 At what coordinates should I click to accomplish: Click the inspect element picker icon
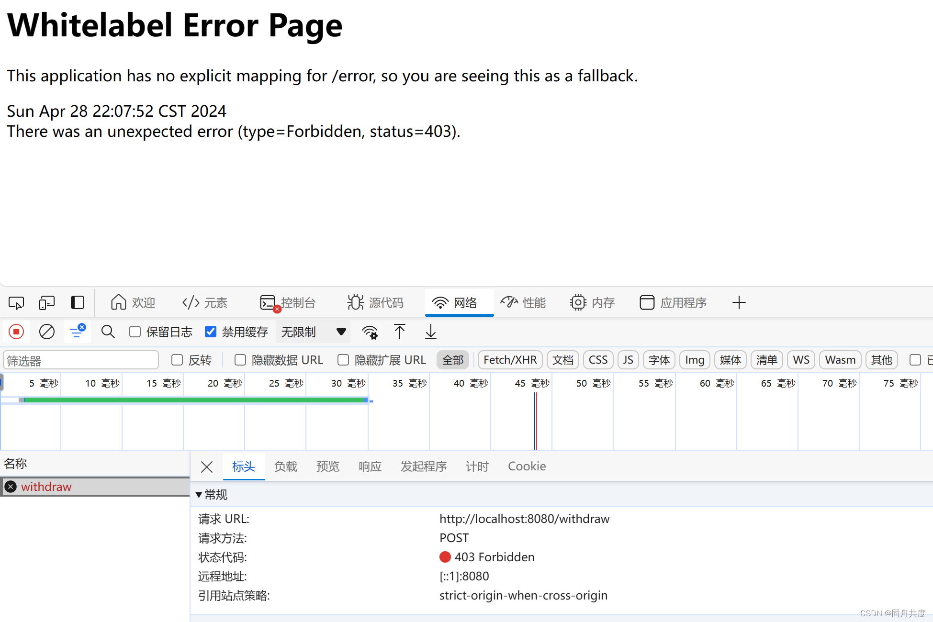click(x=16, y=303)
